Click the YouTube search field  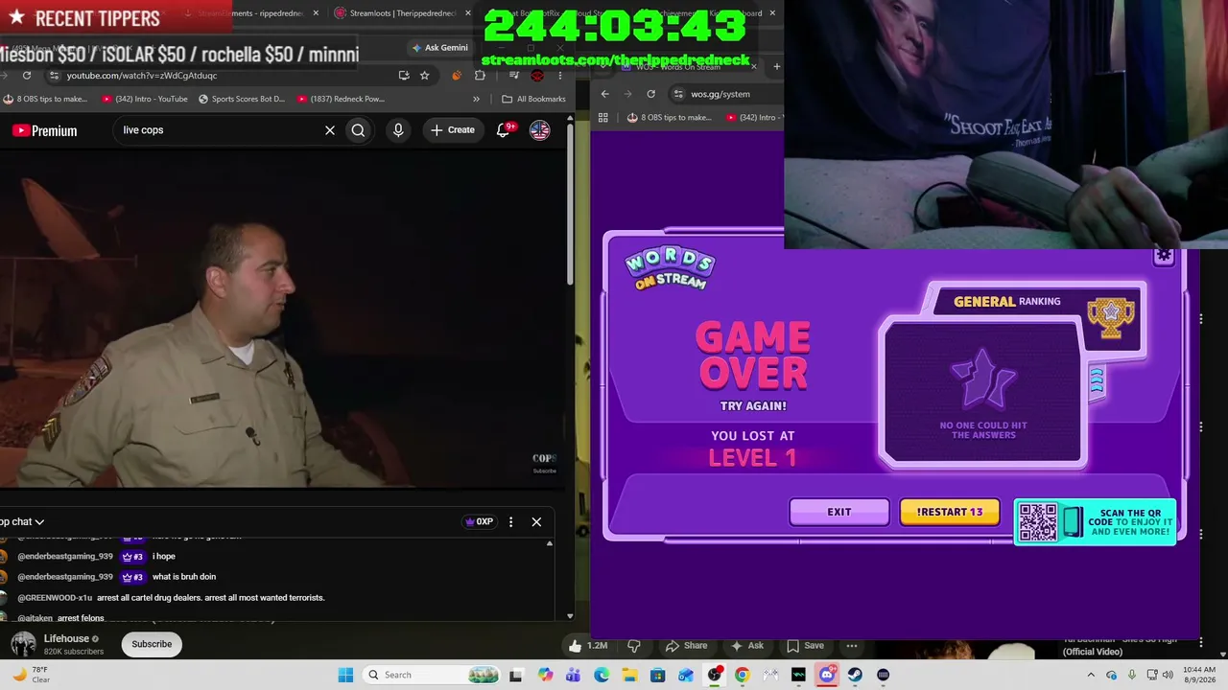click(221, 130)
